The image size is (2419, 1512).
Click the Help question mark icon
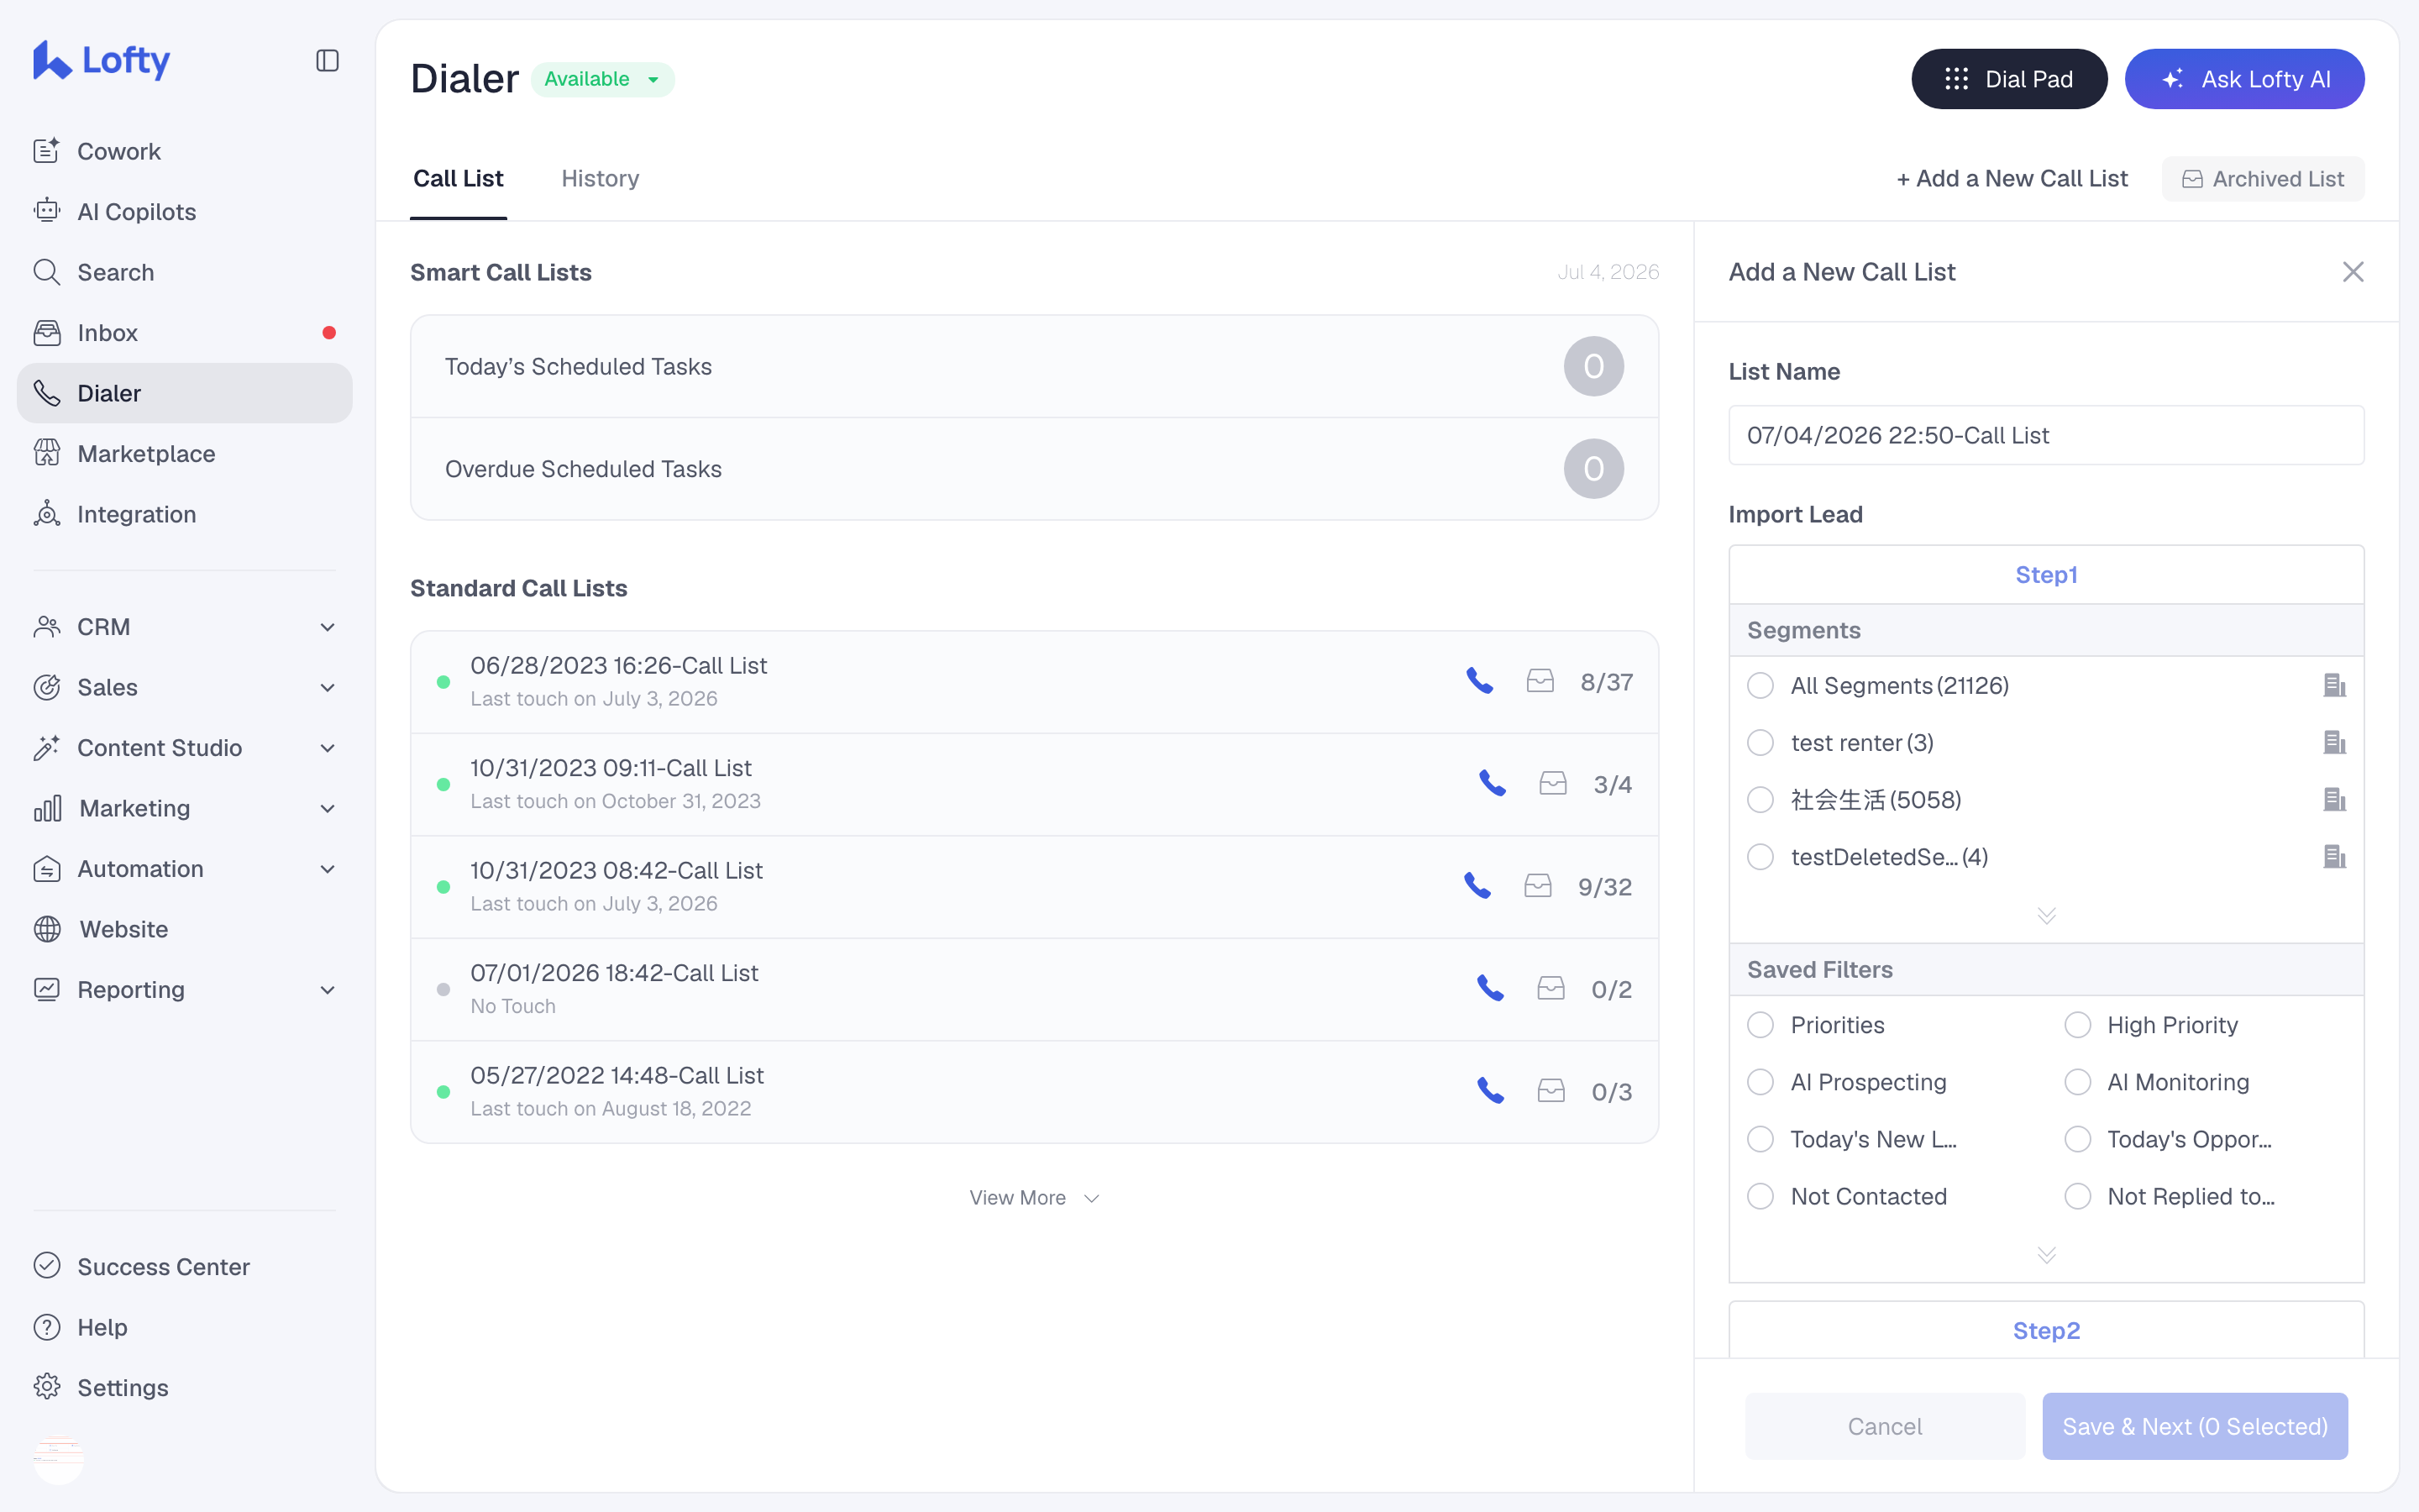47,1327
